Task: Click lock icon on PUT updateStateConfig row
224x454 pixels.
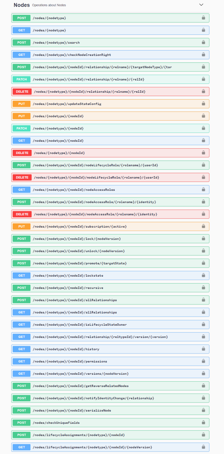Action: tap(203, 103)
